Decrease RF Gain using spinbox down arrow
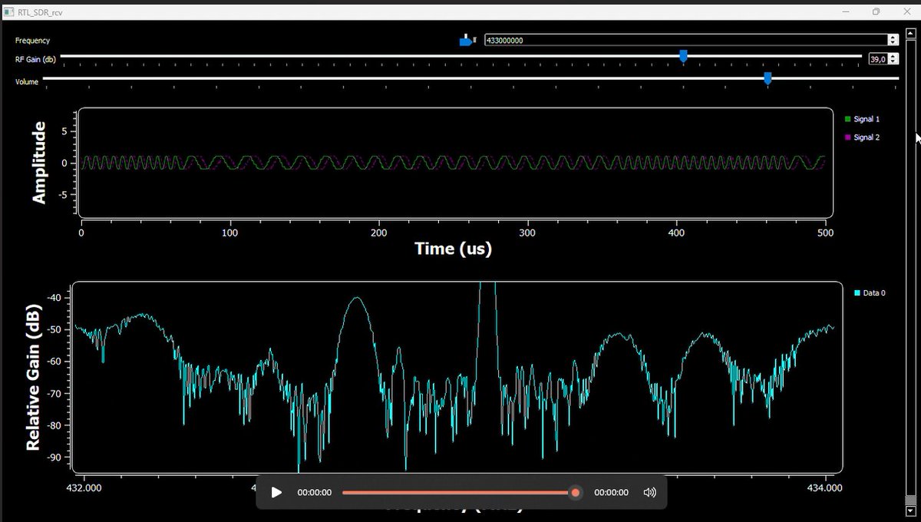 tap(893, 62)
